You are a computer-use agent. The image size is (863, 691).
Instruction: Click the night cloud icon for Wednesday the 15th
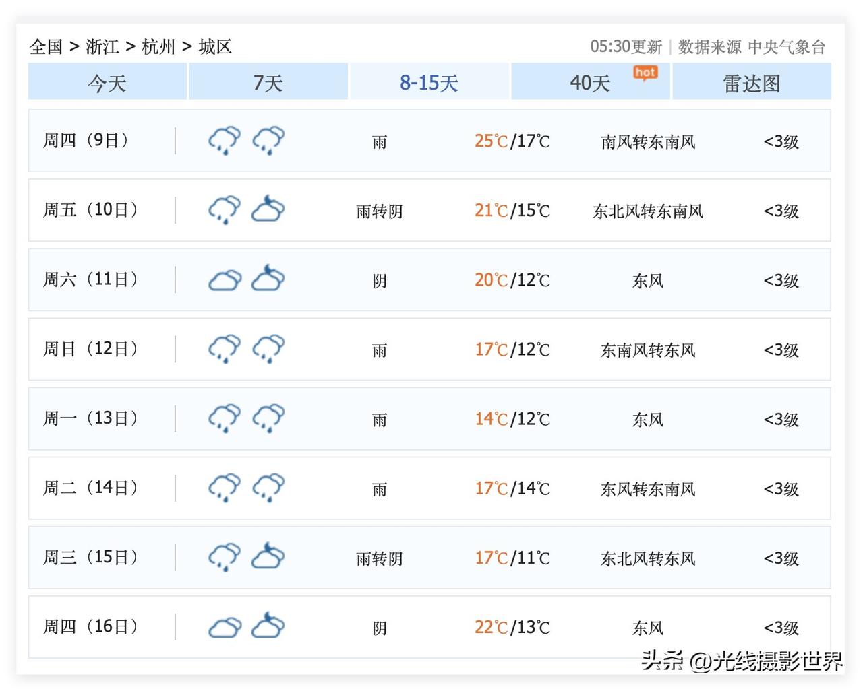tap(268, 556)
